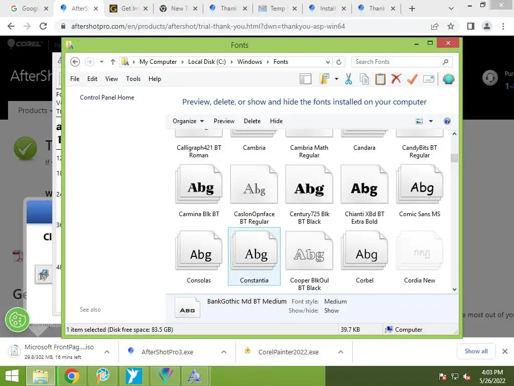Click the Hide button
The image size is (514, 386).
coord(277,121)
